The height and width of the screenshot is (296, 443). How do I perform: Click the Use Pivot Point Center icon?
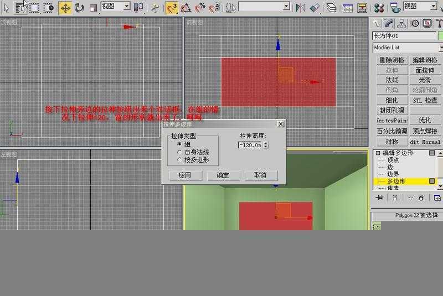(x=138, y=8)
